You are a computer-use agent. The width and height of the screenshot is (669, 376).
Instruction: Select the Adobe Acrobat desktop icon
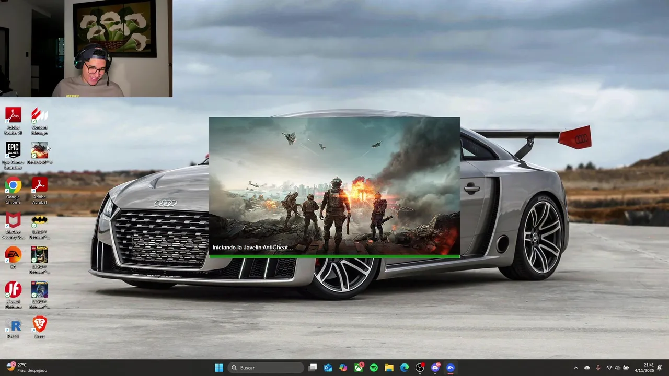coord(40,191)
